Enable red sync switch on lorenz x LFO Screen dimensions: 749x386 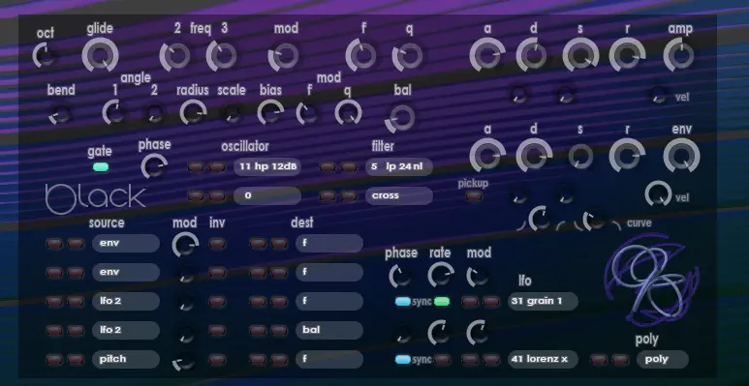(442, 359)
